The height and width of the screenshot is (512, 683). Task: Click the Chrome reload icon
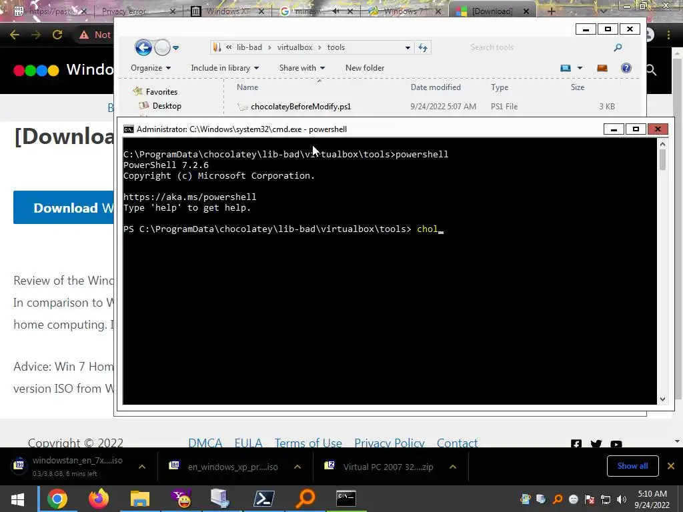point(57,35)
